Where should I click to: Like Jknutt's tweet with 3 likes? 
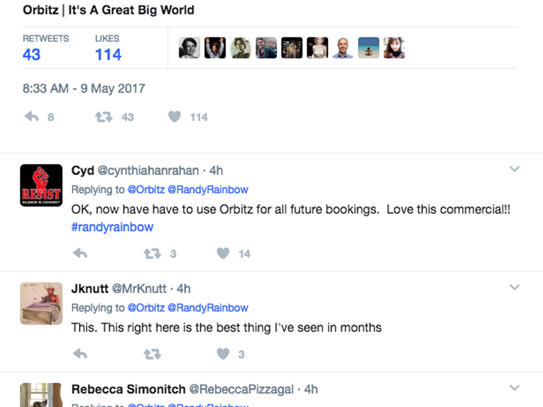(223, 354)
